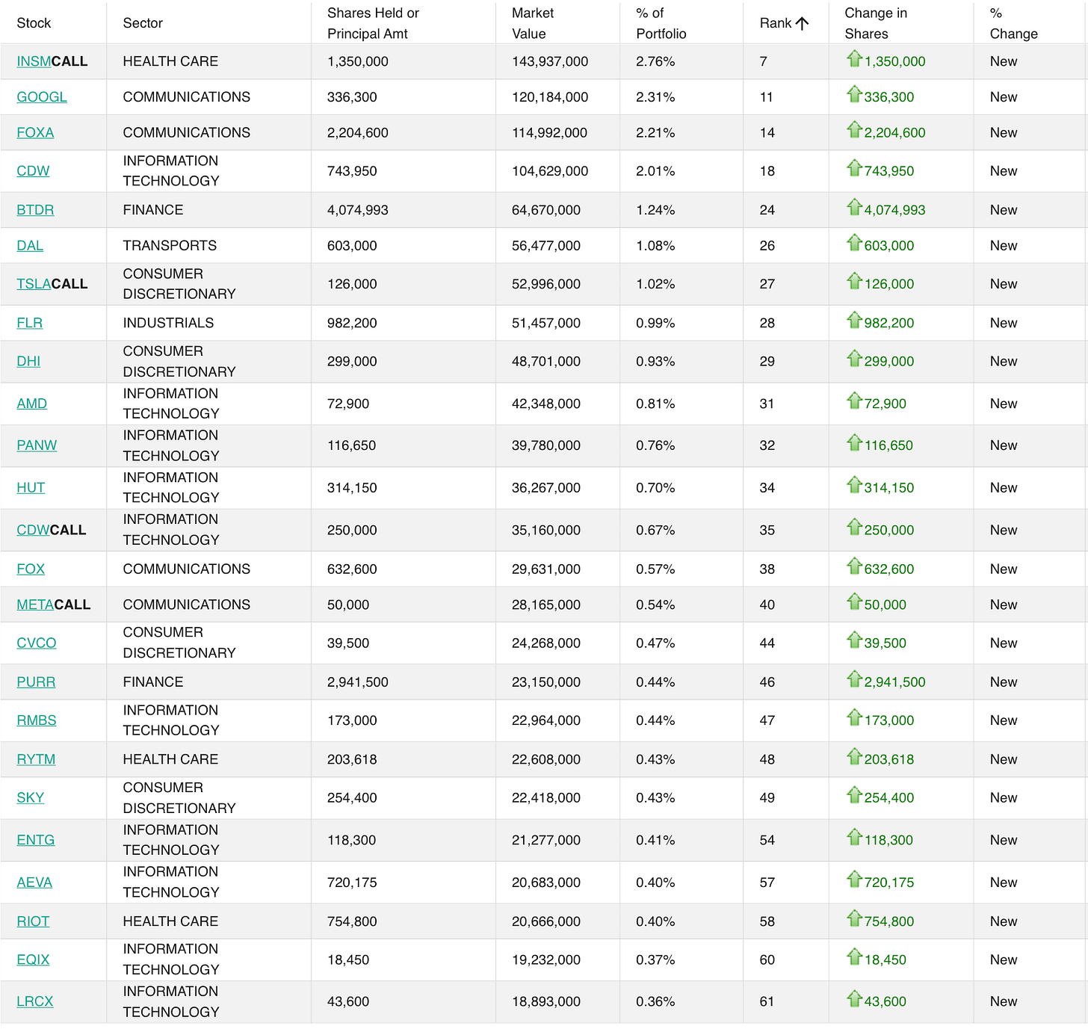Screen dimensions: 1088x1029
Task: Open the META ticker link
Action: (x=35, y=605)
